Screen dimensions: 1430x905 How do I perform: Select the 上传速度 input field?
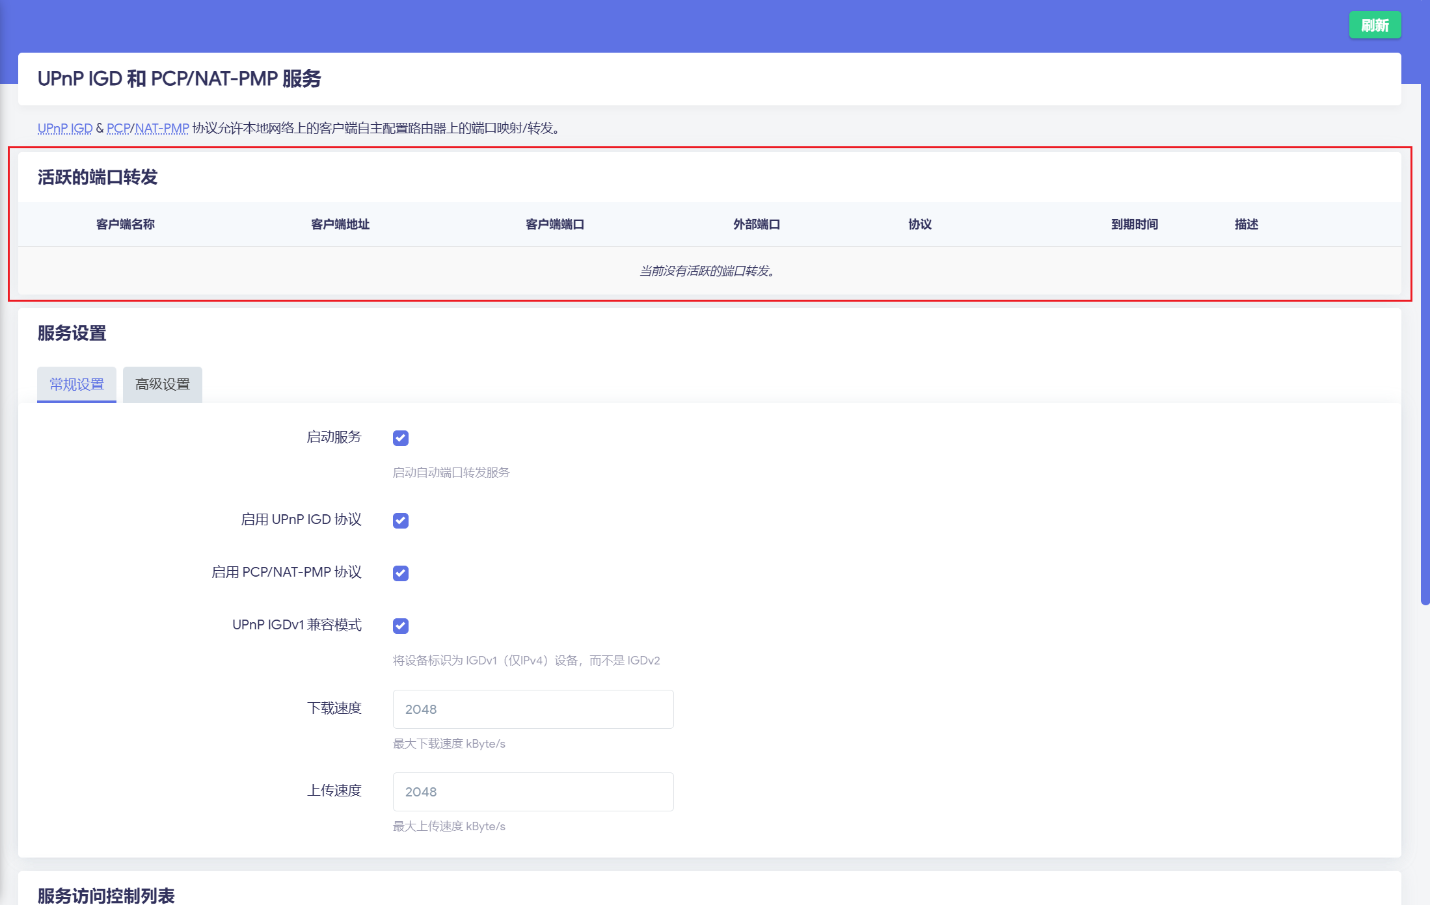coord(532,791)
